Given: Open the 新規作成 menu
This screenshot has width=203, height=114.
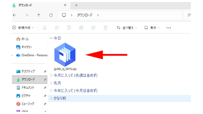Looking at the screenshot, I should tap(23, 28).
